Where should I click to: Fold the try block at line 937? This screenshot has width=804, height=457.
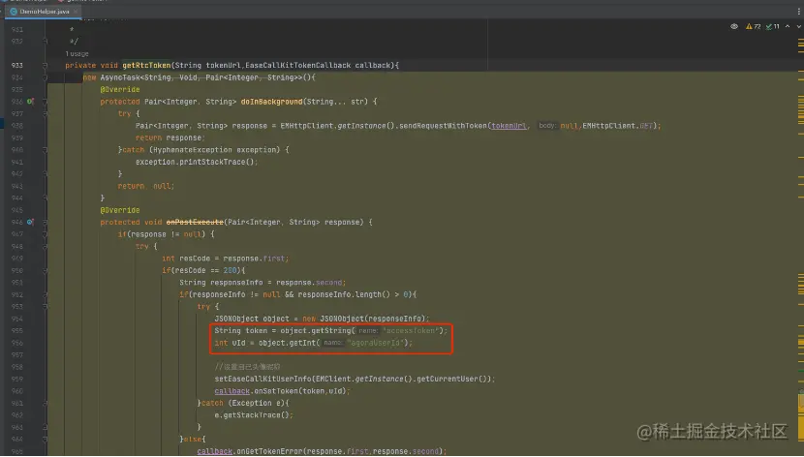[x=46, y=113]
